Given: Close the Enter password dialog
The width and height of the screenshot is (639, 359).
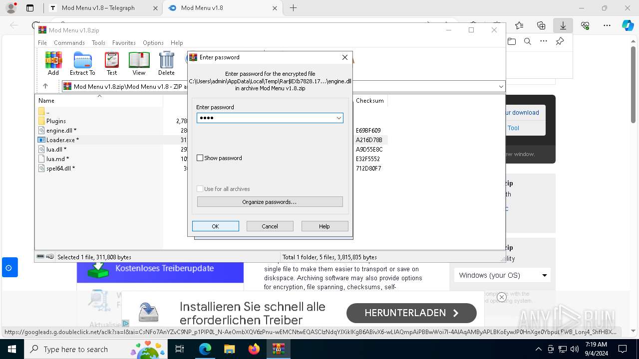Looking at the screenshot, I should 344,57.
